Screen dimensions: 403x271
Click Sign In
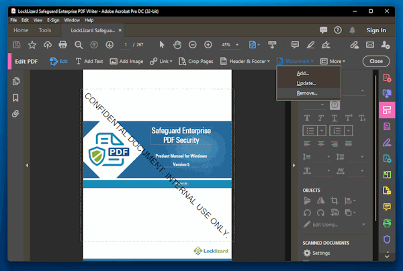tap(376, 30)
